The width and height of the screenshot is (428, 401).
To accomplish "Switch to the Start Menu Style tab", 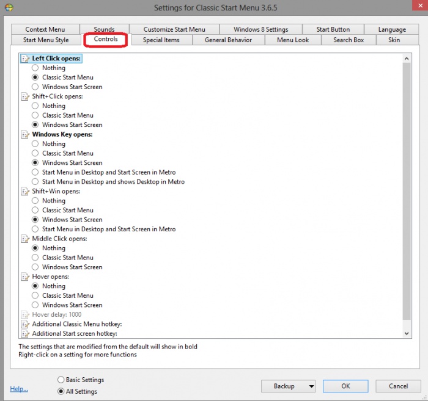I will pyautogui.click(x=46, y=40).
